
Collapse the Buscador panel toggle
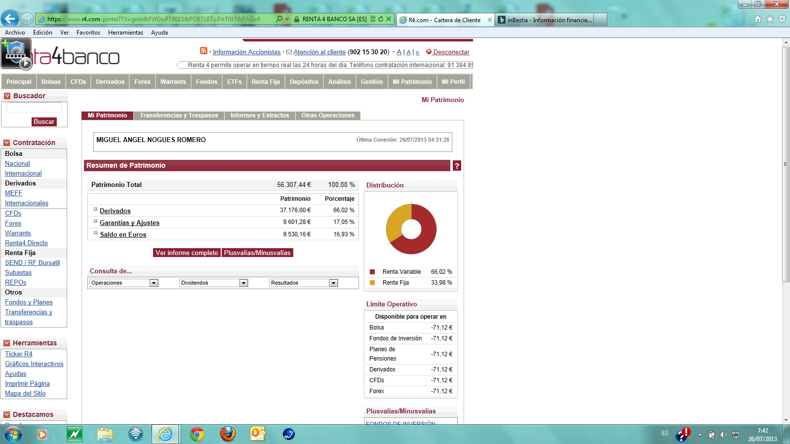(7, 96)
